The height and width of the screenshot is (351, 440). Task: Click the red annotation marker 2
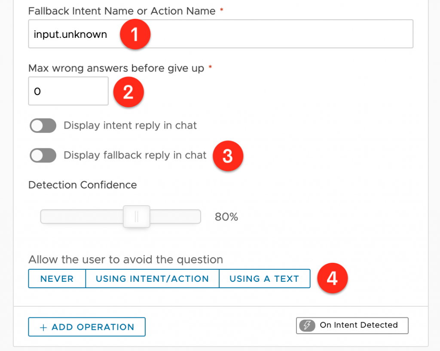128,92
